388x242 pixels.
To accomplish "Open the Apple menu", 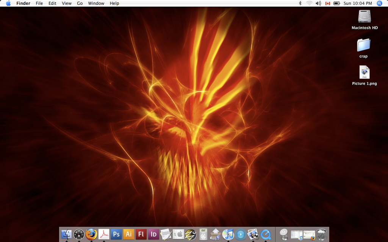I will (x=8, y=3).
